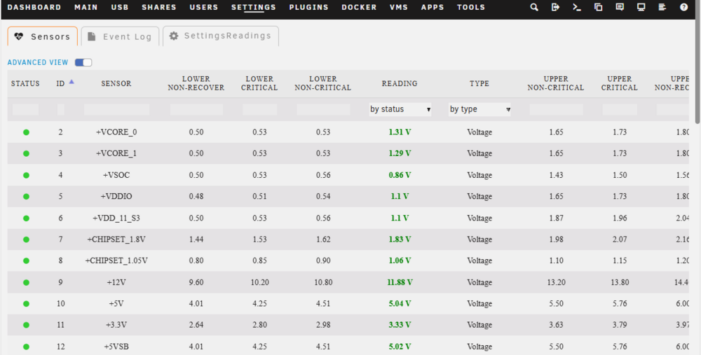
Task: Click the 1.31 V reading value
Action: 400,132
